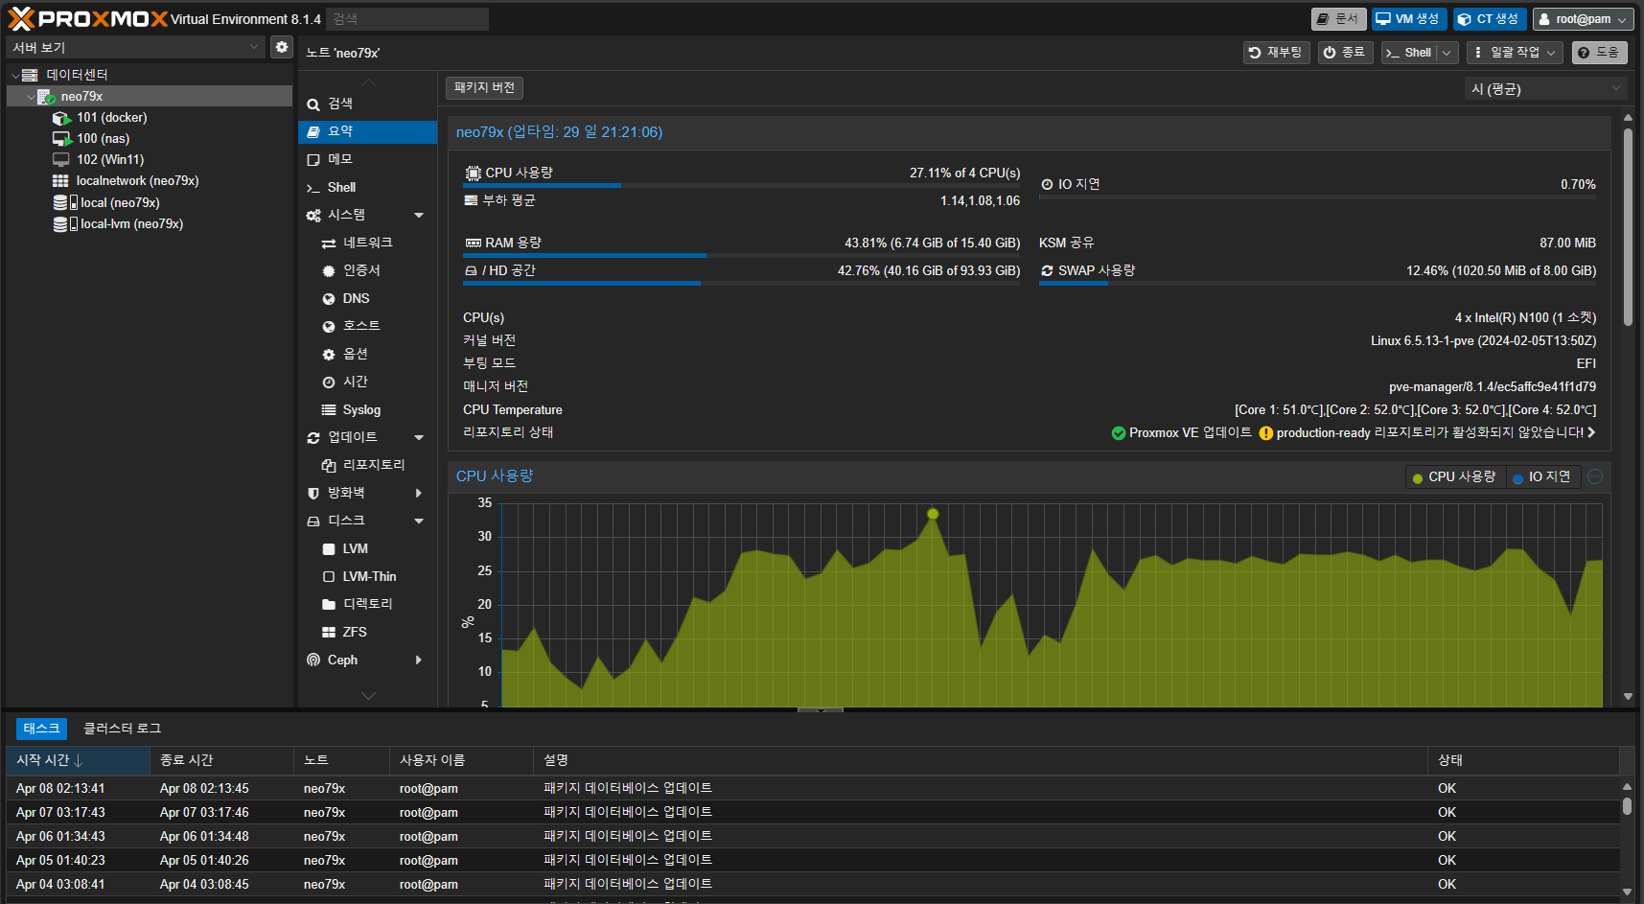
Task: Open the LVM-Thin page
Action: coord(368,577)
